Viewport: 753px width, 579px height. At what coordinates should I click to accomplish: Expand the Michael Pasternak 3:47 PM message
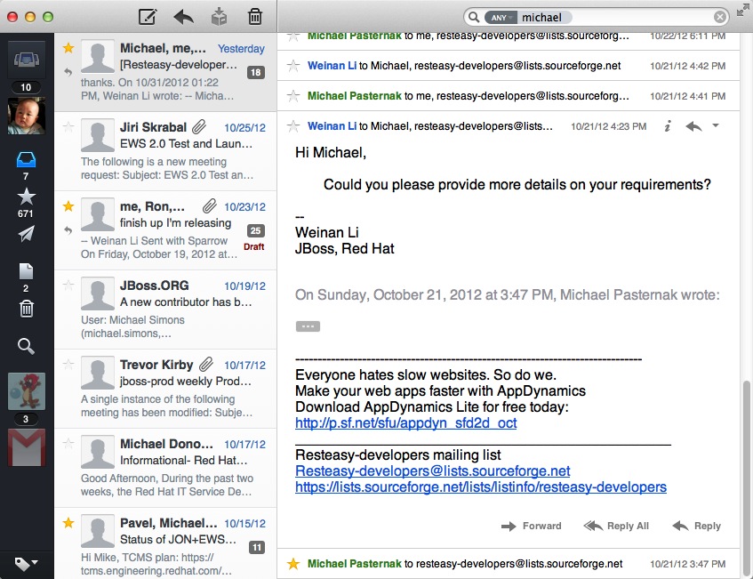(x=509, y=564)
